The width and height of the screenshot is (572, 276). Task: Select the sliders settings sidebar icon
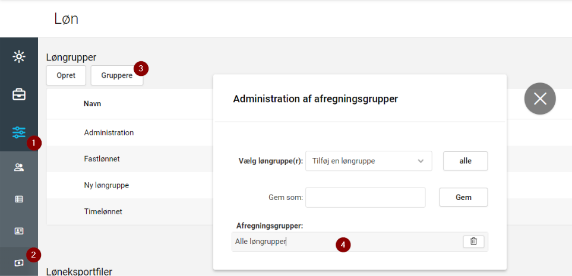[x=19, y=132]
